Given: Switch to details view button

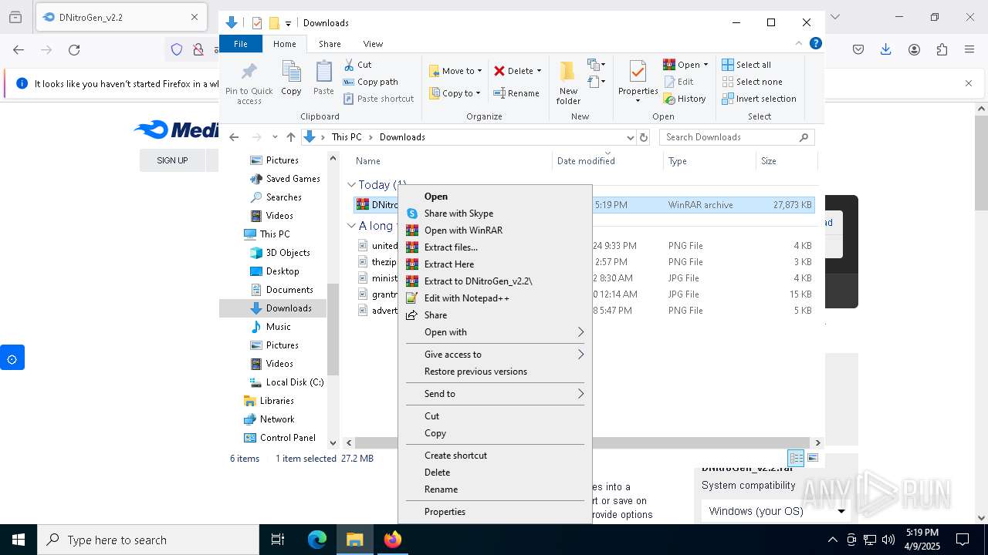Looking at the screenshot, I should tap(796, 458).
